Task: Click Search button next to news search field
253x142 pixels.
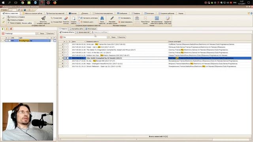Action: [x=113, y=37]
